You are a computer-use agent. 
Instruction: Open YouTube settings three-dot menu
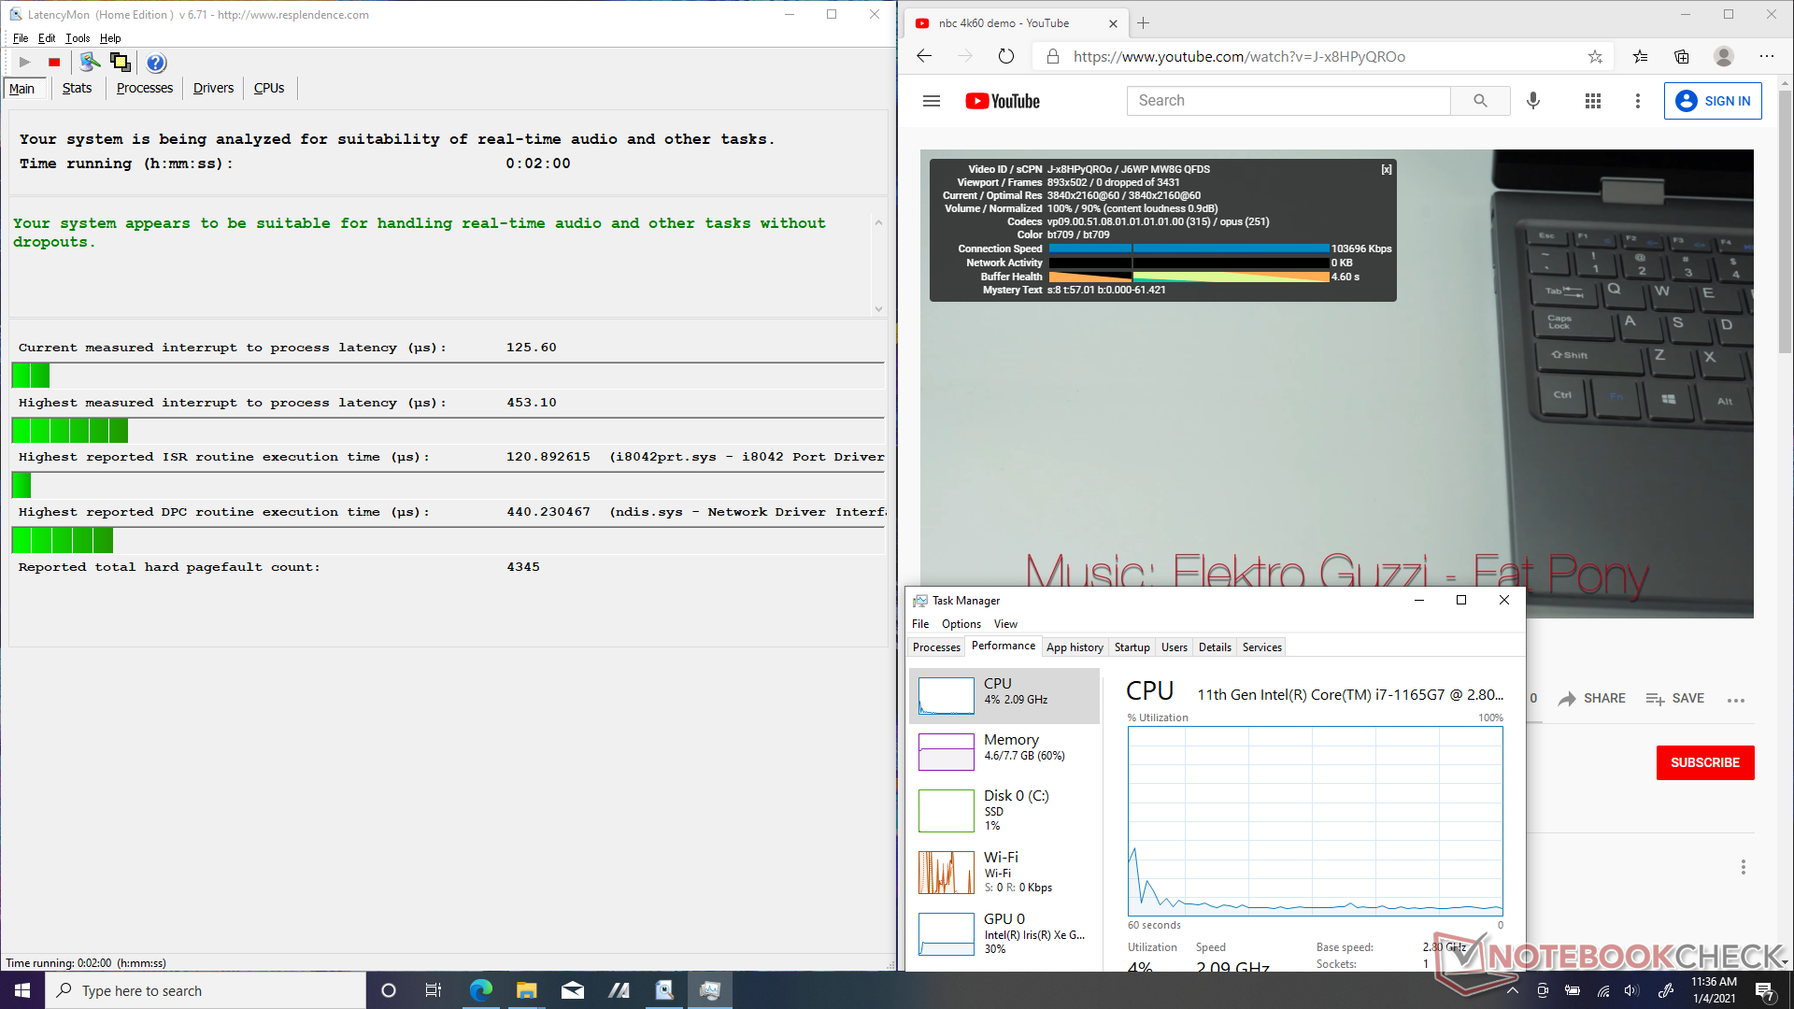pyautogui.click(x=1637, y=101)
